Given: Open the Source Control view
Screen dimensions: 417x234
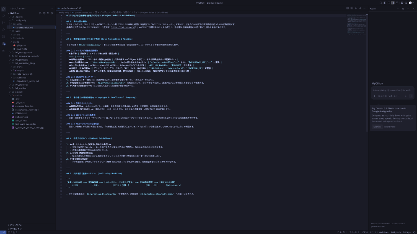Looking at the screenshot, I should click(x=3, y=23).
